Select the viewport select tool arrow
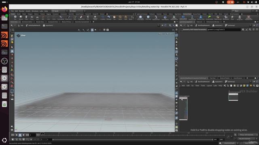This screenshot has height=145, width=259. [12, 47]
